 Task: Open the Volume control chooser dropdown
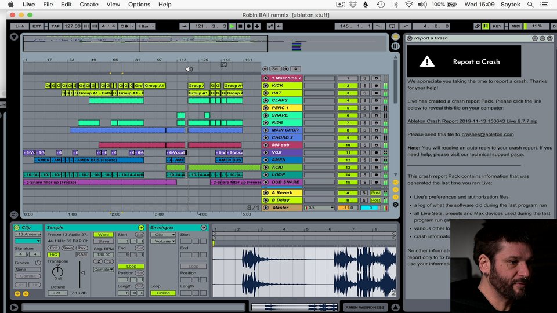tap(163, 241)
